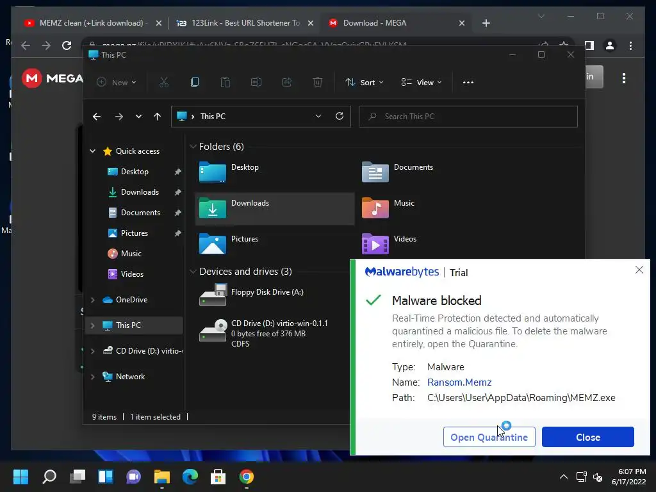Open recent locations dropdown chevron

coord(138,117)
